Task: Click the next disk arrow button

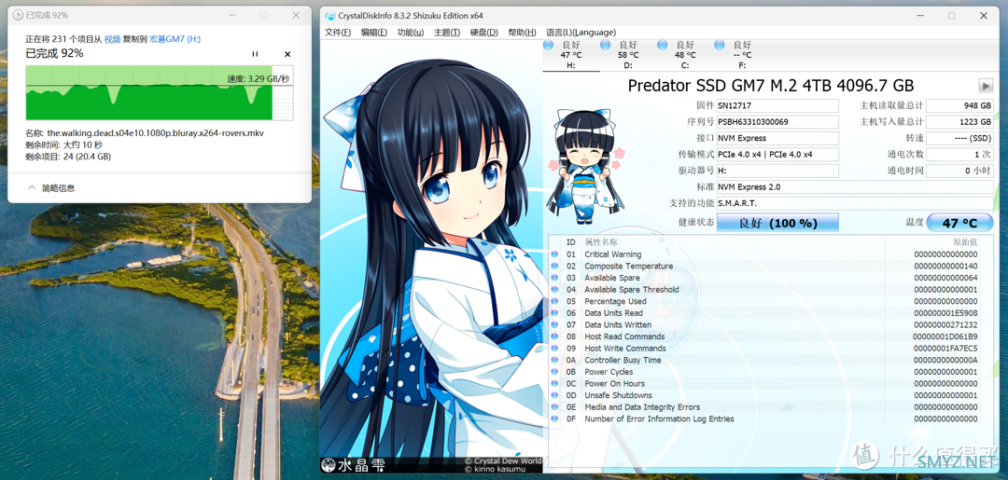Action: [985, 86]
